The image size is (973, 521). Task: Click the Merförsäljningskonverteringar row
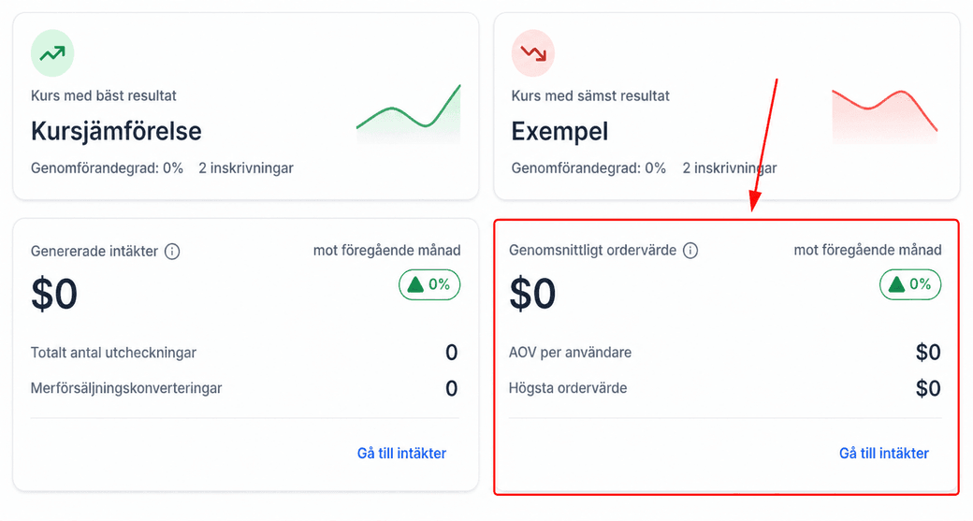(x=244, y=388)
